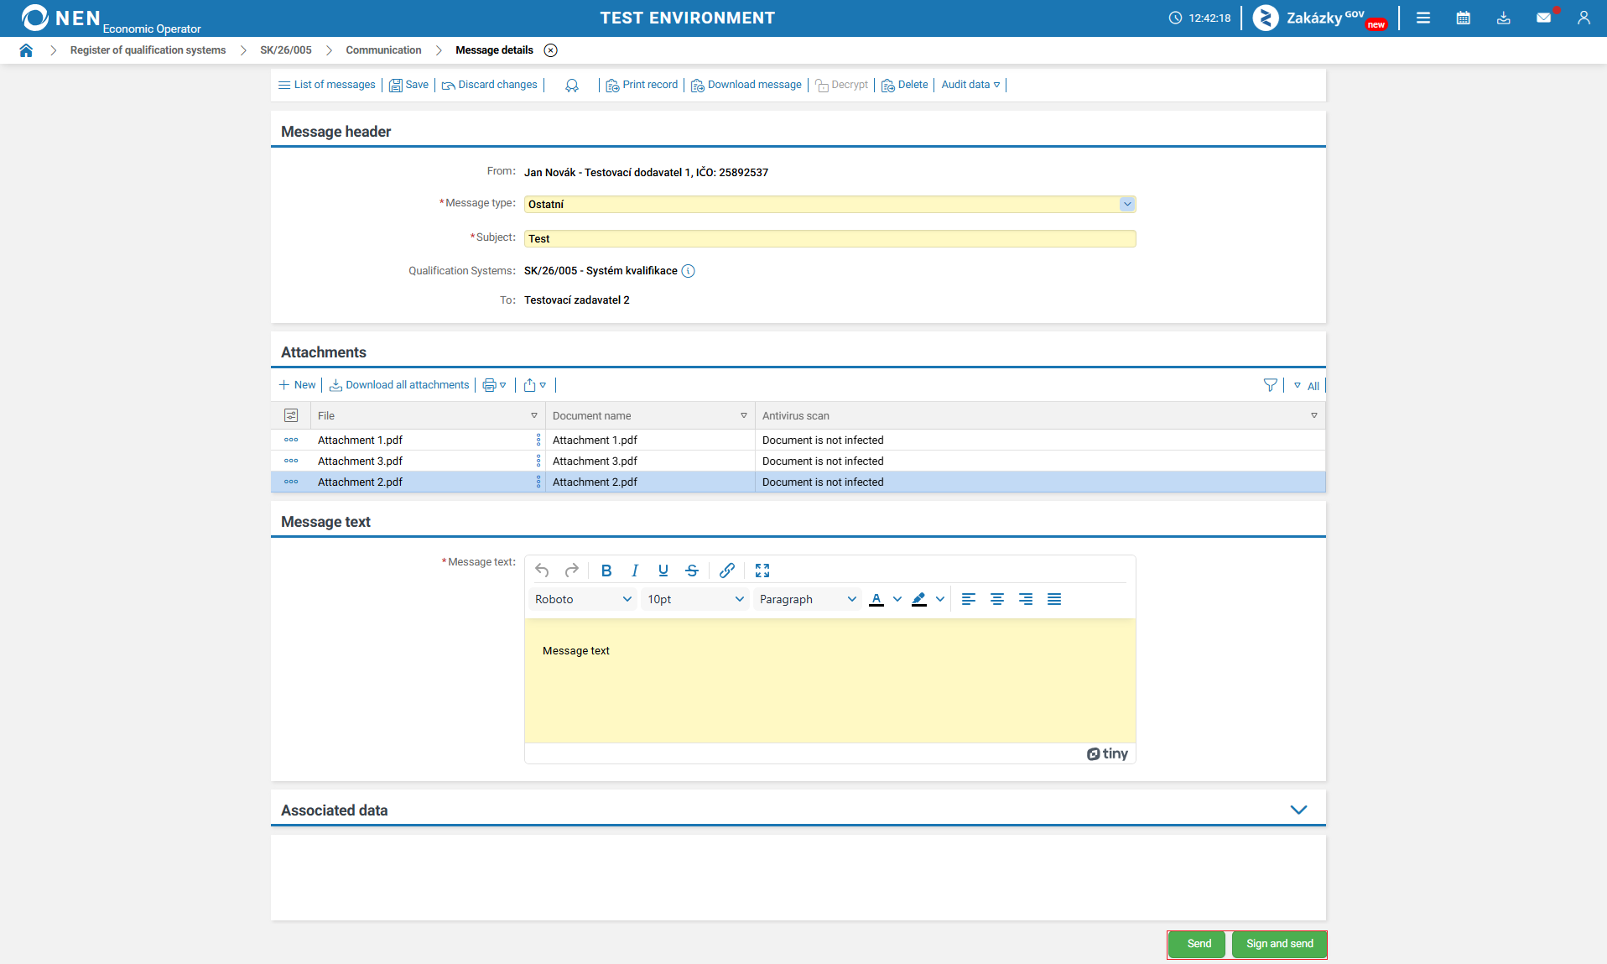Open row menu for Attachment 2.pdf
Screen dimensions: 1607x964
click(x=291, y=482)
